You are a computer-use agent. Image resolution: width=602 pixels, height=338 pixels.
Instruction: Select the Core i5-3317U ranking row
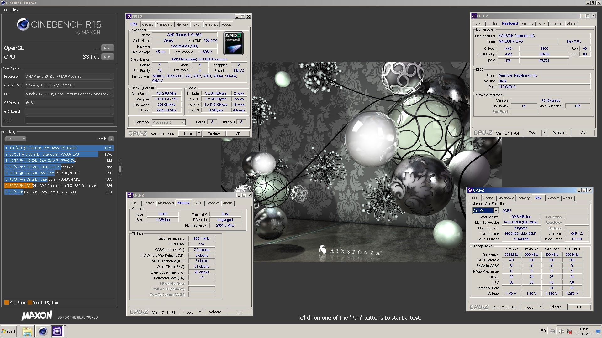[x=59, y=192]
